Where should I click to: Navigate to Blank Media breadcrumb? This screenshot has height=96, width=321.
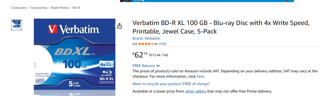[x=60, y=8]
